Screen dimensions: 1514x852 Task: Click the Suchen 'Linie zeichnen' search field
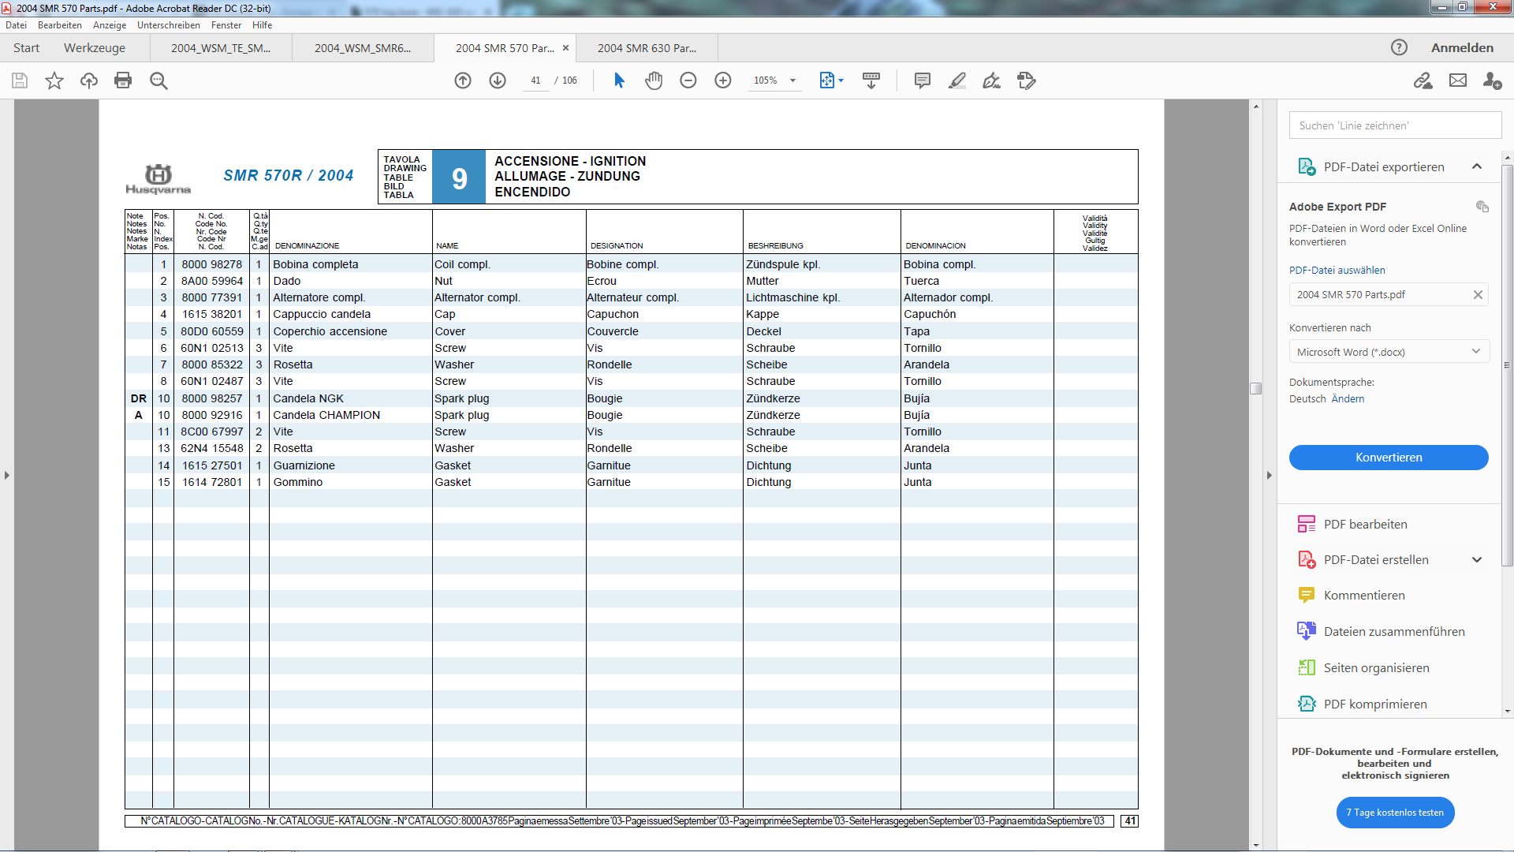1395,125
